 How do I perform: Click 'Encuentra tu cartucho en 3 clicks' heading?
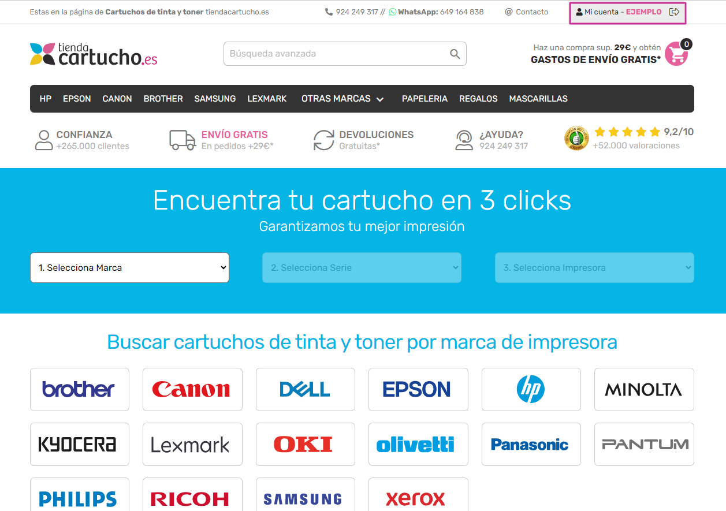[x=362, y=200]
